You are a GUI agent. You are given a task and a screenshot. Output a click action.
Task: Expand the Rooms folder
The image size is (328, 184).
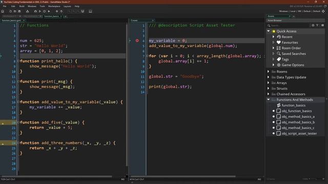pyautogui.click(x=269, y=72)
